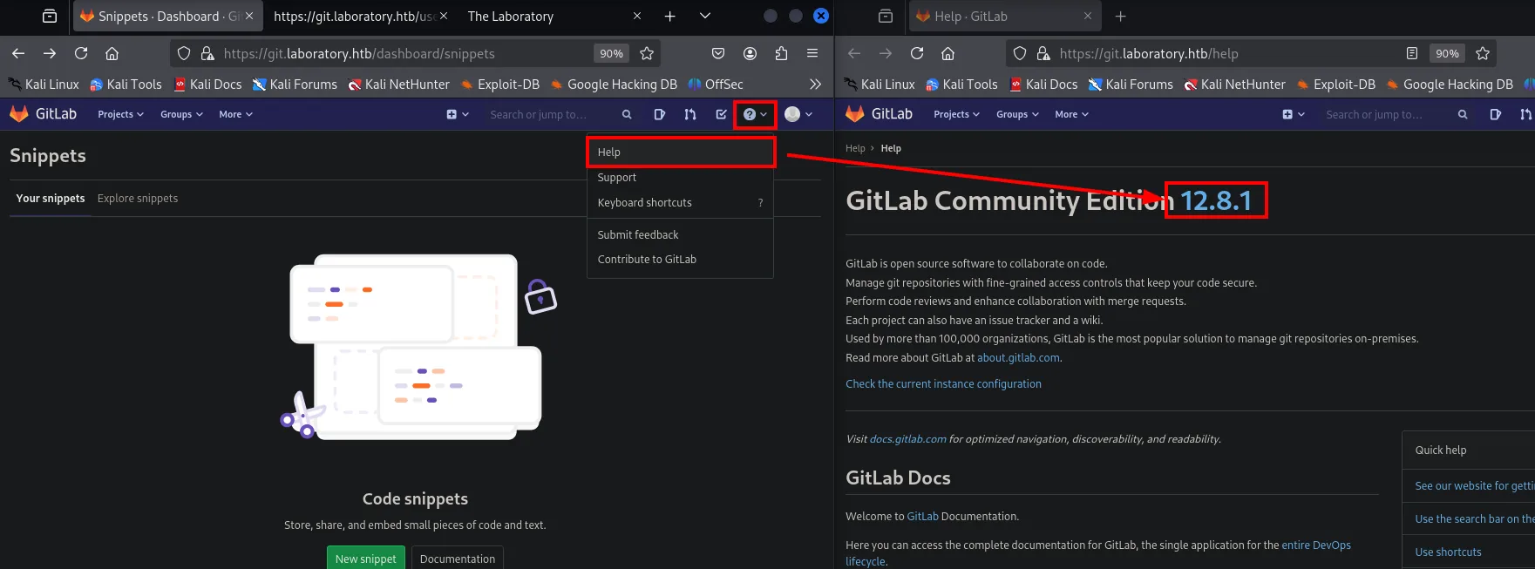Go forward in the left browser
Screen dimensions: 1535x569
tap(50, 53)
